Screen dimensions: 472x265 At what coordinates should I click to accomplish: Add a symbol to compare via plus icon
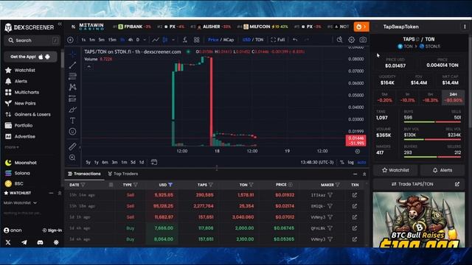point(70,40)
